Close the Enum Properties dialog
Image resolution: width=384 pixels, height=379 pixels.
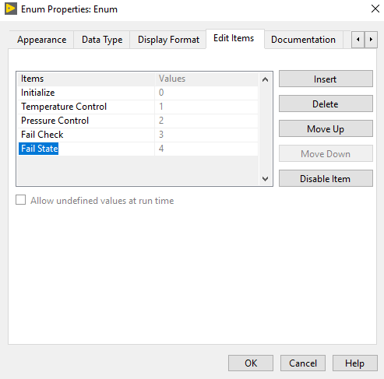[375, 9]
